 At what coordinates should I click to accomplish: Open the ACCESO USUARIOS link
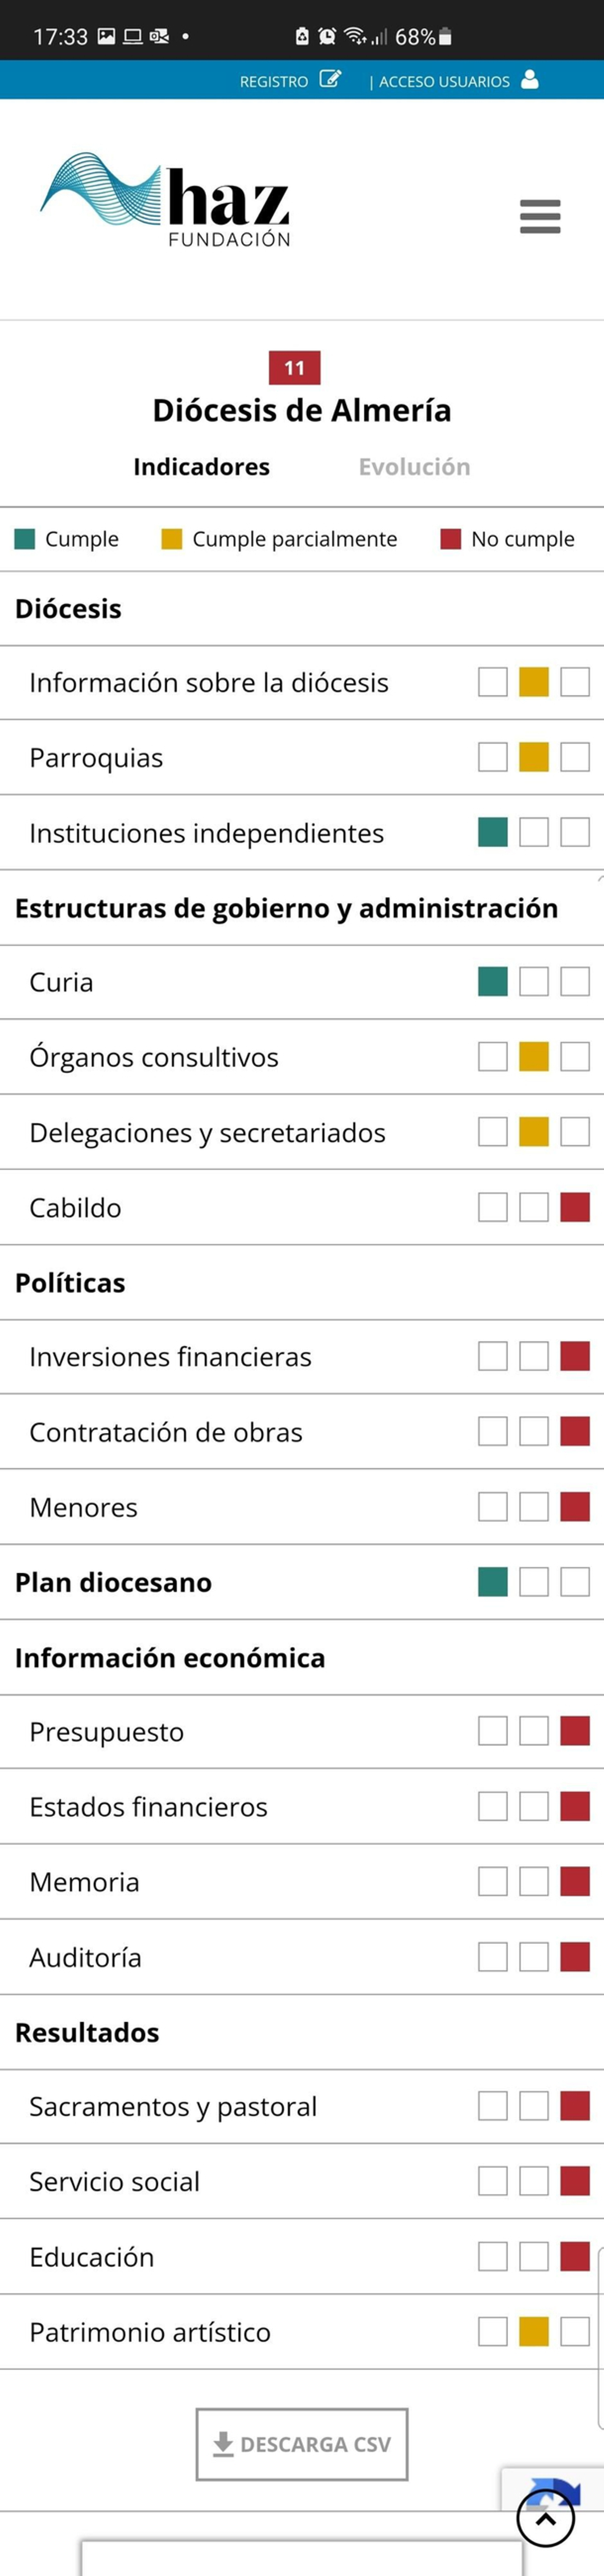pyautogui.click(x=443, y=81)
